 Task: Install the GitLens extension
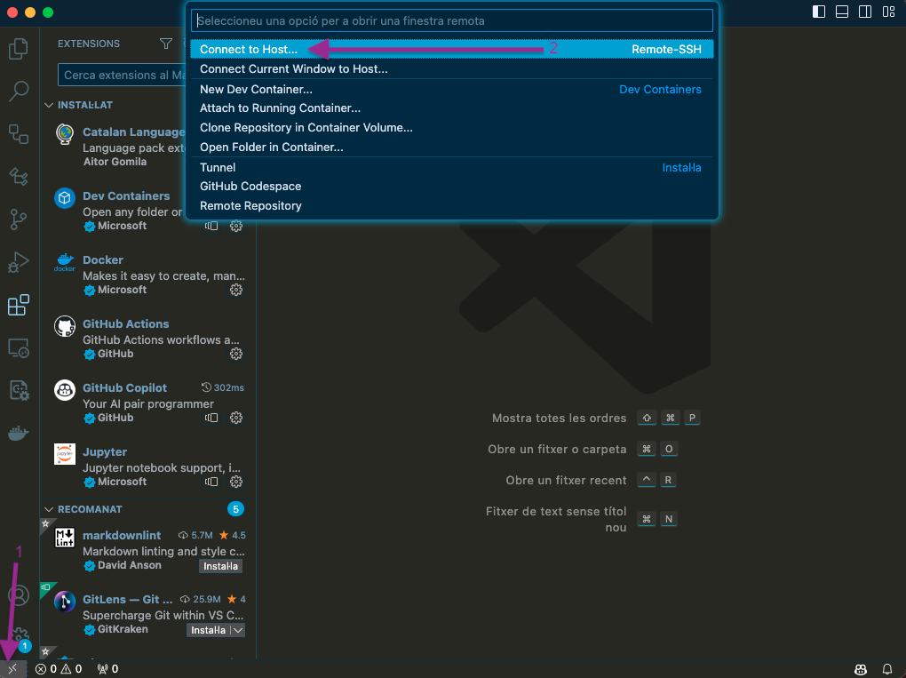click(x=208, y=630)
